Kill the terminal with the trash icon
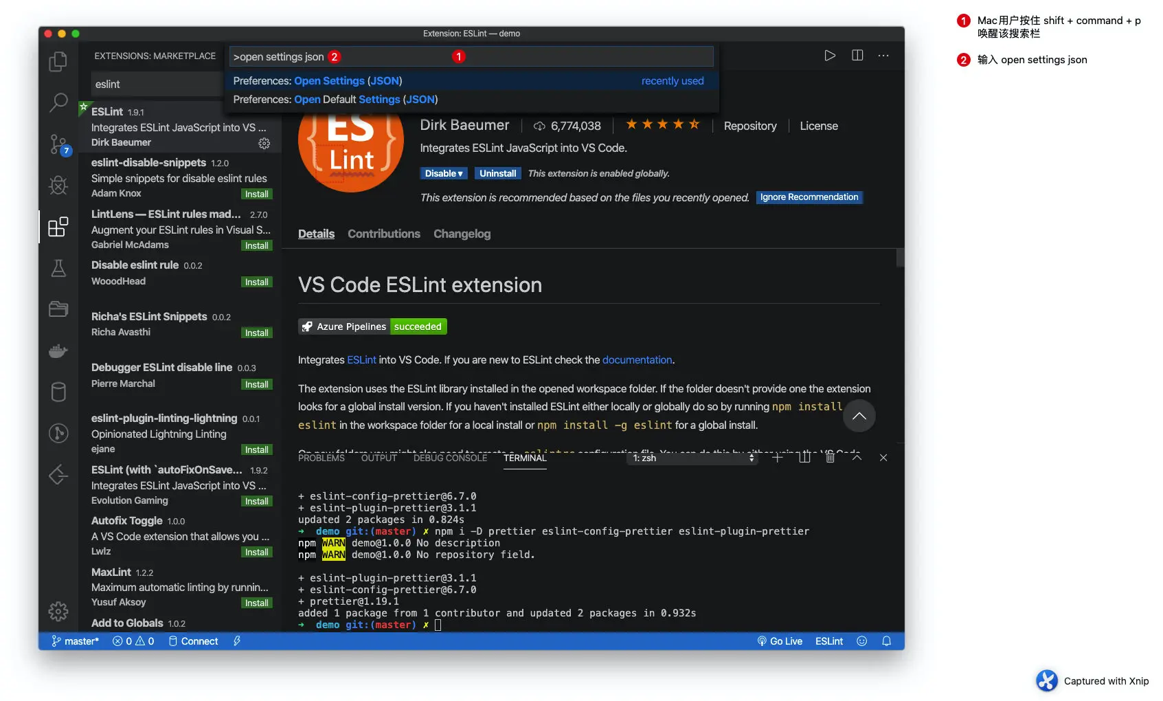This screenshot has height=701, width=1163. pyautogui.click(x=830, y=458)
